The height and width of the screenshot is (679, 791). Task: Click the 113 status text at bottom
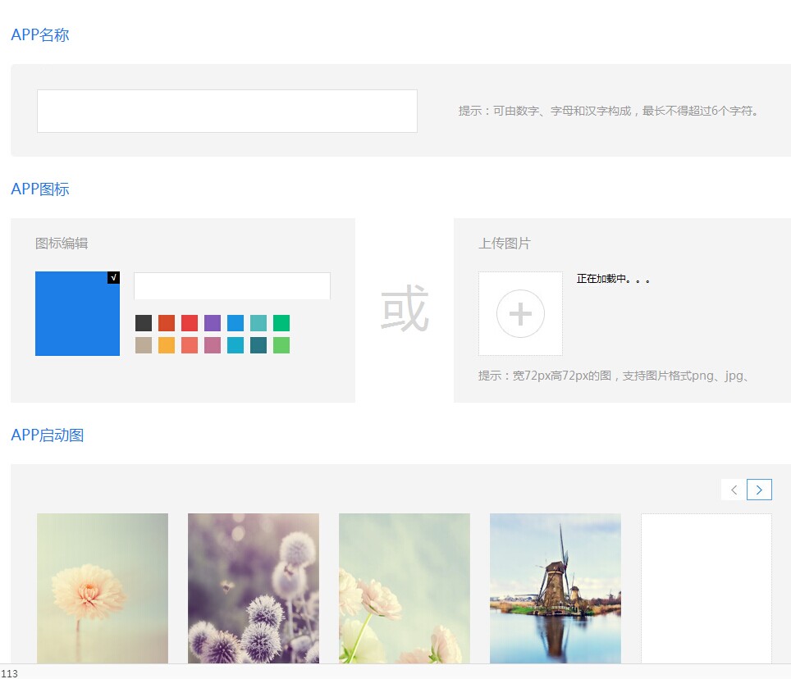pos(9,673)
